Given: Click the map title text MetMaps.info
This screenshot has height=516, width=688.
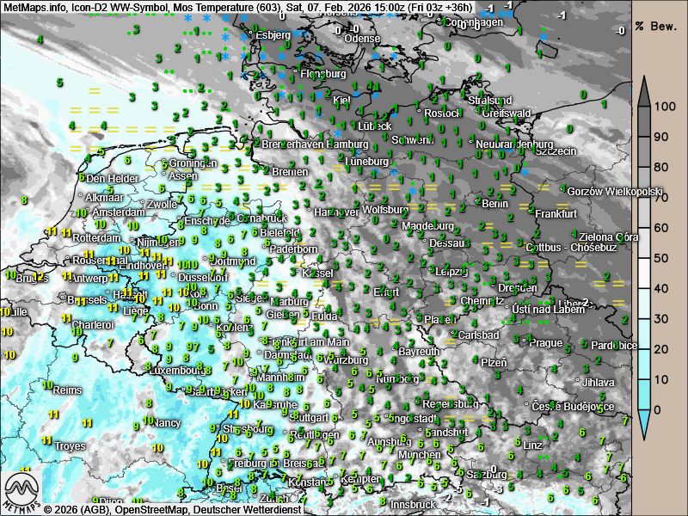Looking at the screenshot, I should click(34, 8).
